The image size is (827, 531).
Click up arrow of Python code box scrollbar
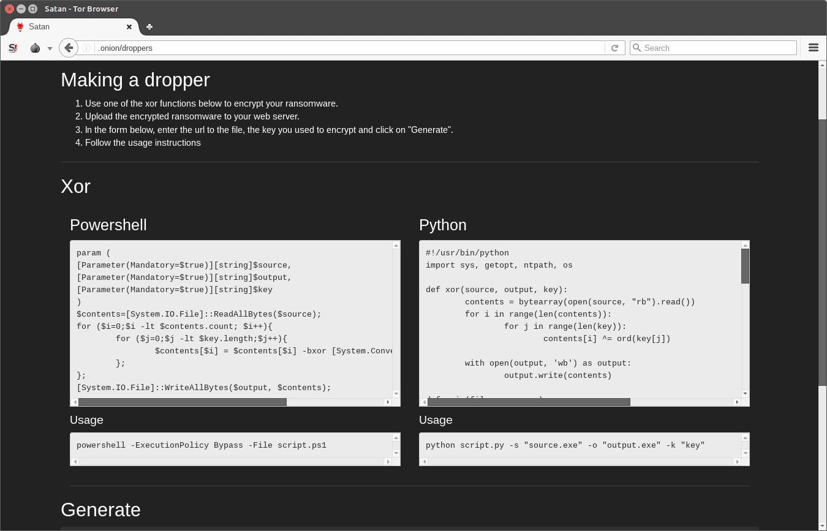[x=746, y=245]
